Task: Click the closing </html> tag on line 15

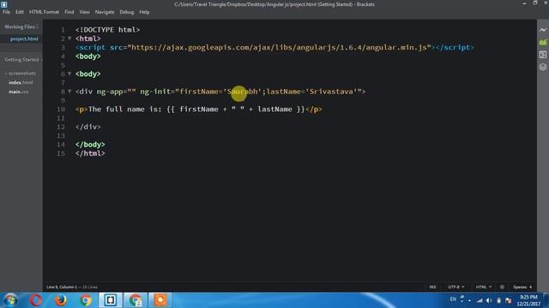Action: pos(90,153)
